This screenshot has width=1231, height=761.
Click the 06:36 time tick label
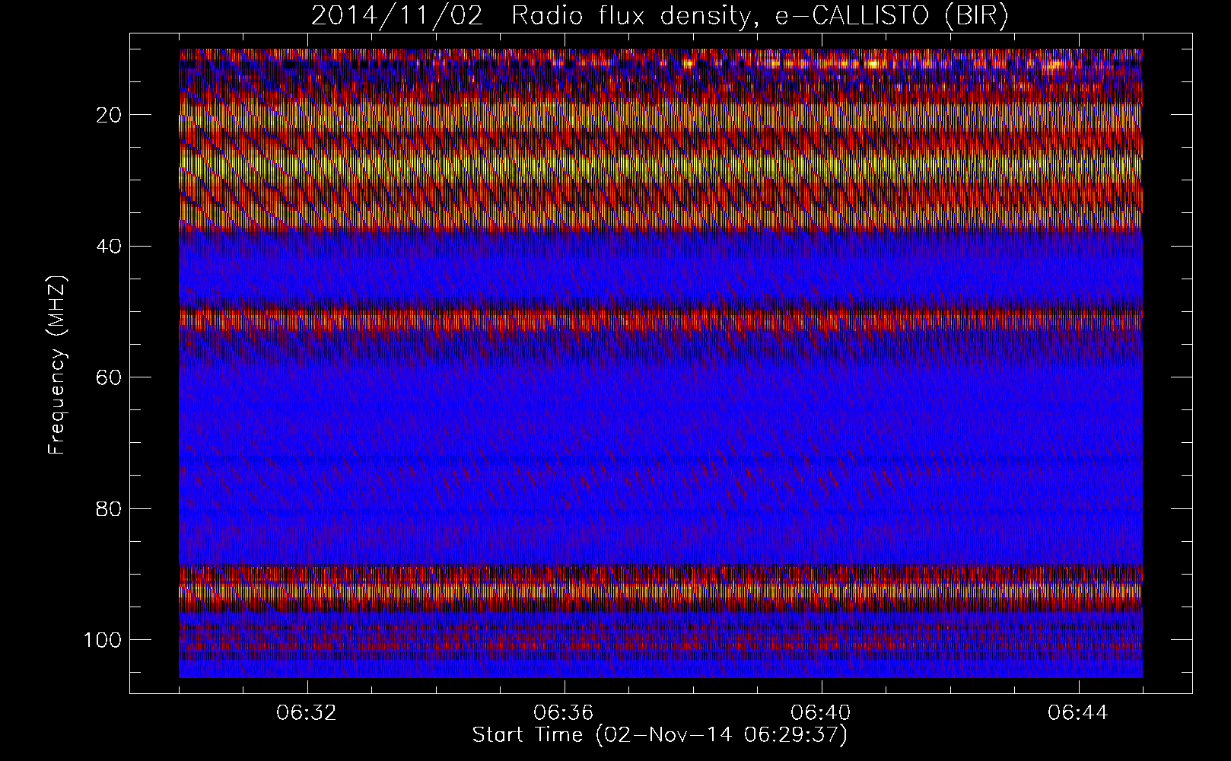564,713
